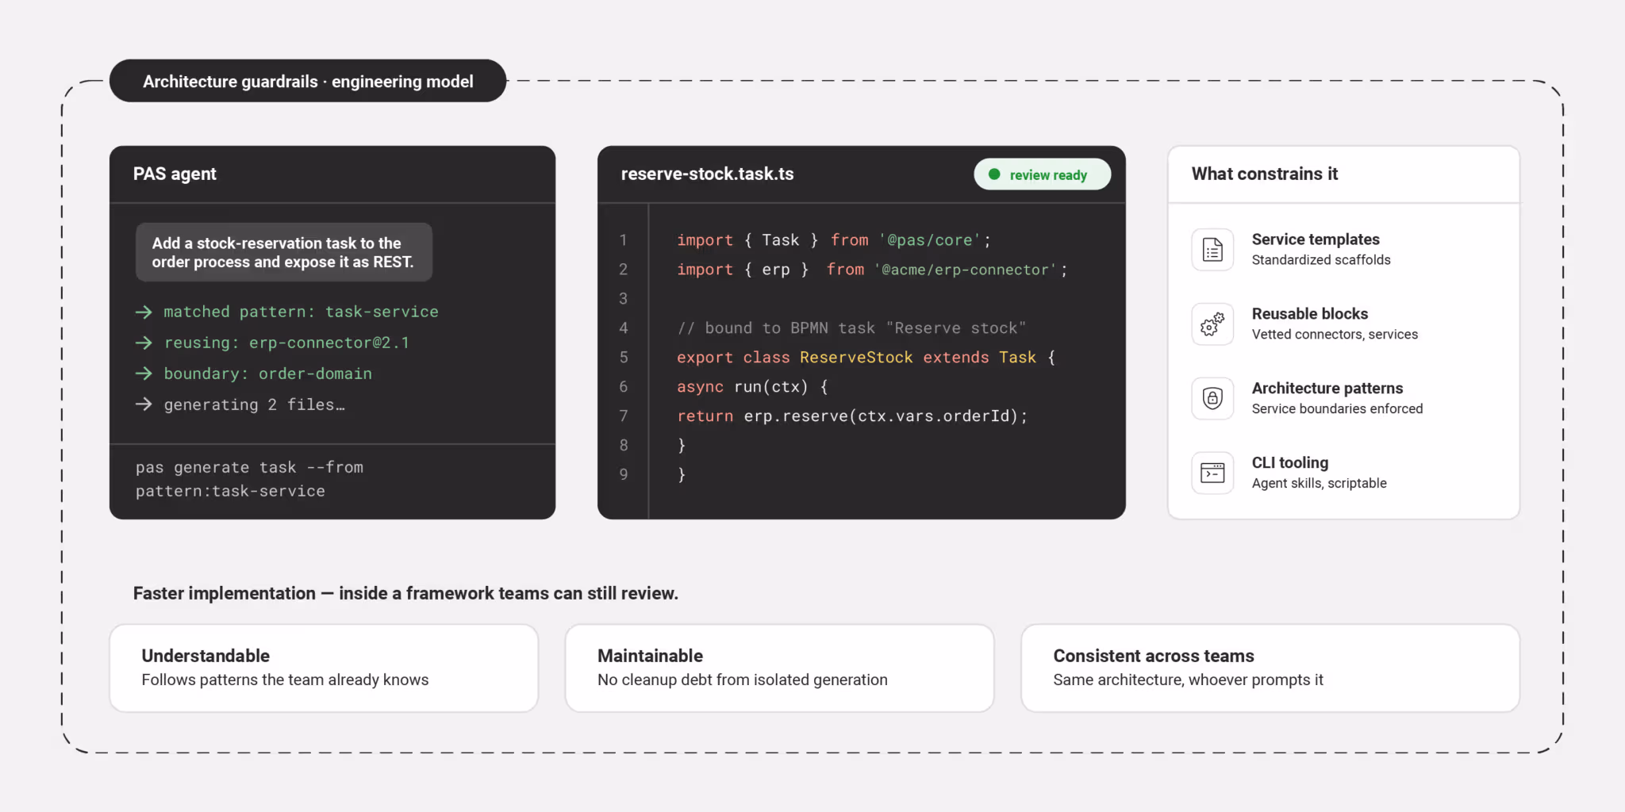1625x812 pixels.
Task: Select the reserve-stock.task.ts file title
Action: tap(707, 174)
